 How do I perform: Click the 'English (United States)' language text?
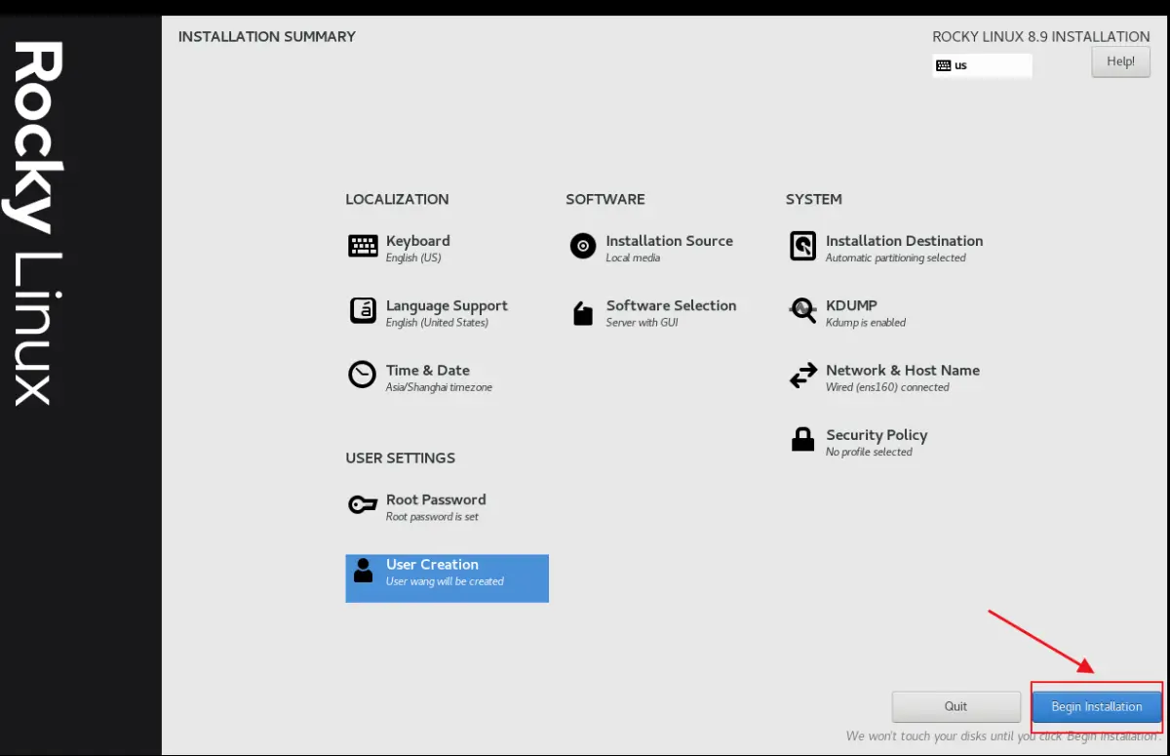pos(437,323)
